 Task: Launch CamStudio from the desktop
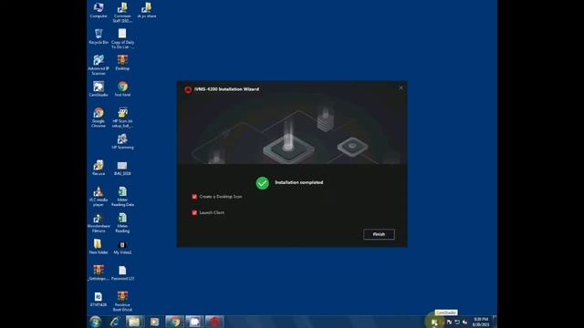(99, 89)
